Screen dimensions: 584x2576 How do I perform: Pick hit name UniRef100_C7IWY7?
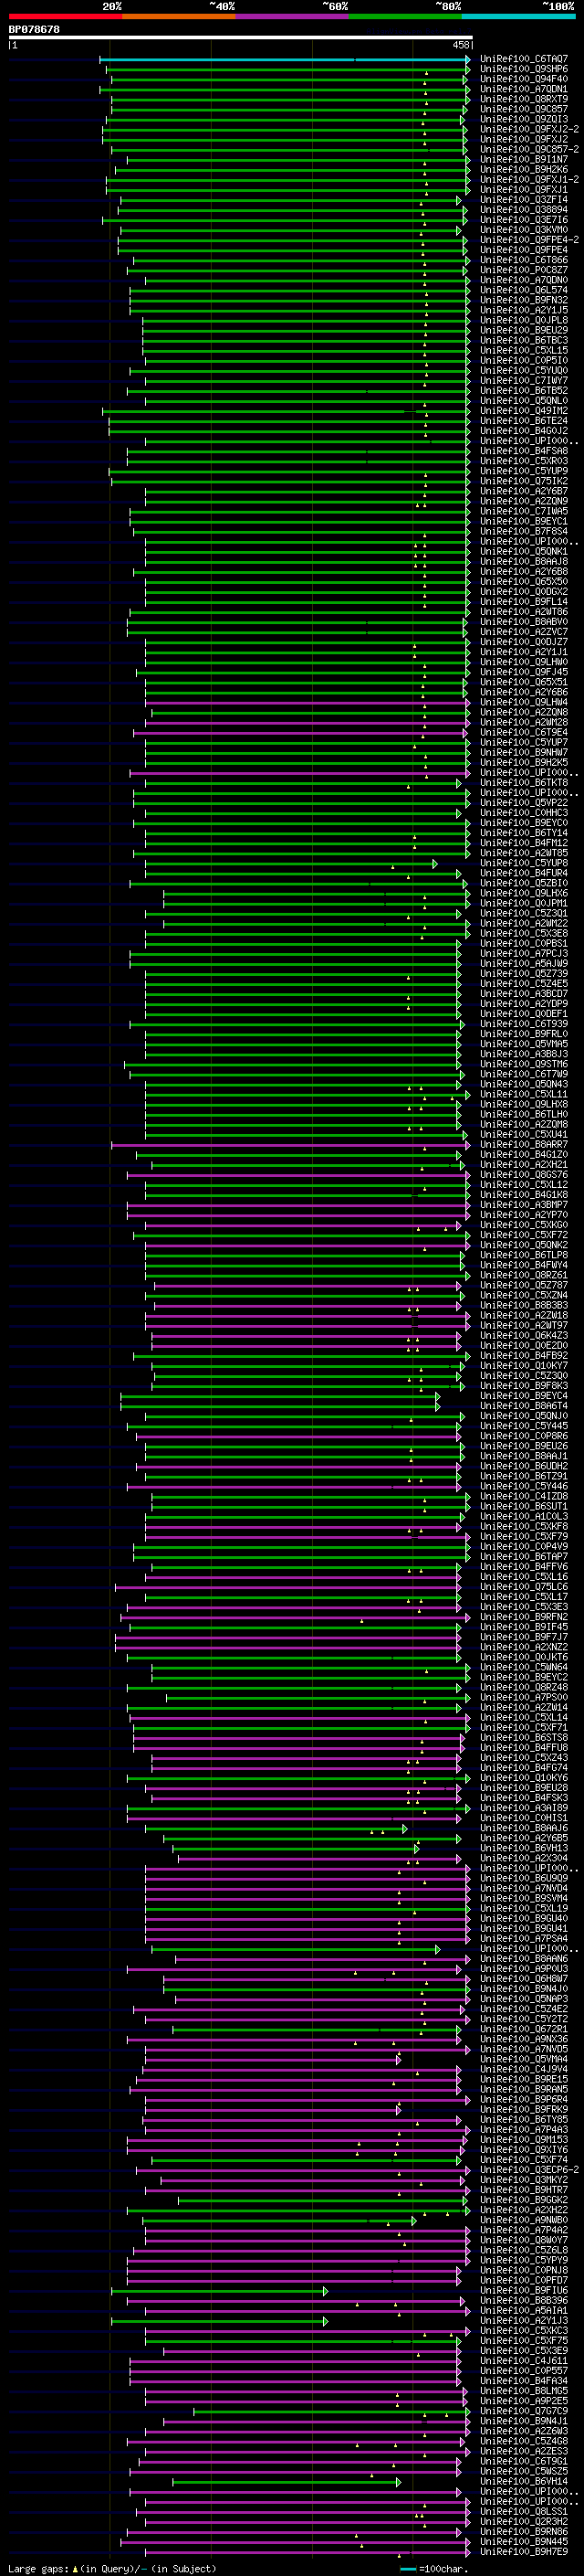(523, 381)
